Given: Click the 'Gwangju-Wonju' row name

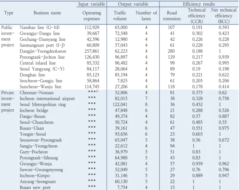Looking at the screenshot, I should pos(36,164).
